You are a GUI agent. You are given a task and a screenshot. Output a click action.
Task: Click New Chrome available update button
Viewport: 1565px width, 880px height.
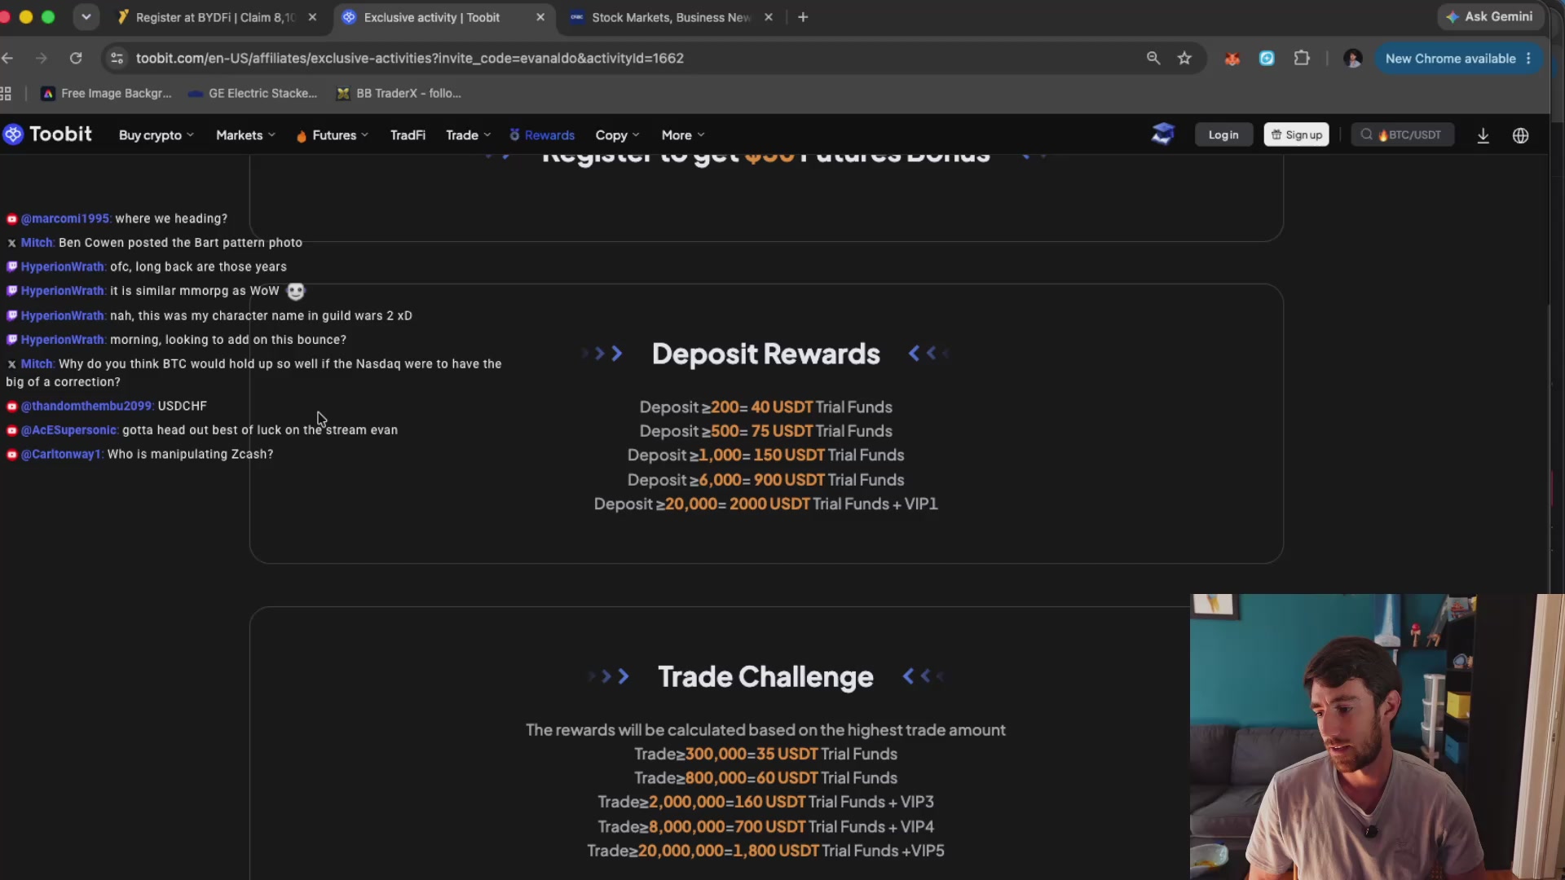click(x=1459, y=59)
